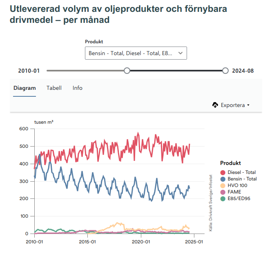Screen dimensions: 274x256
Task: Click the green E85/ED95 legend dot
Action: point(223,199)
